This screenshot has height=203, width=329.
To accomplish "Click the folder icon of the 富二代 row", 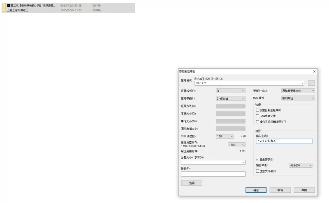I will point(4,5).
